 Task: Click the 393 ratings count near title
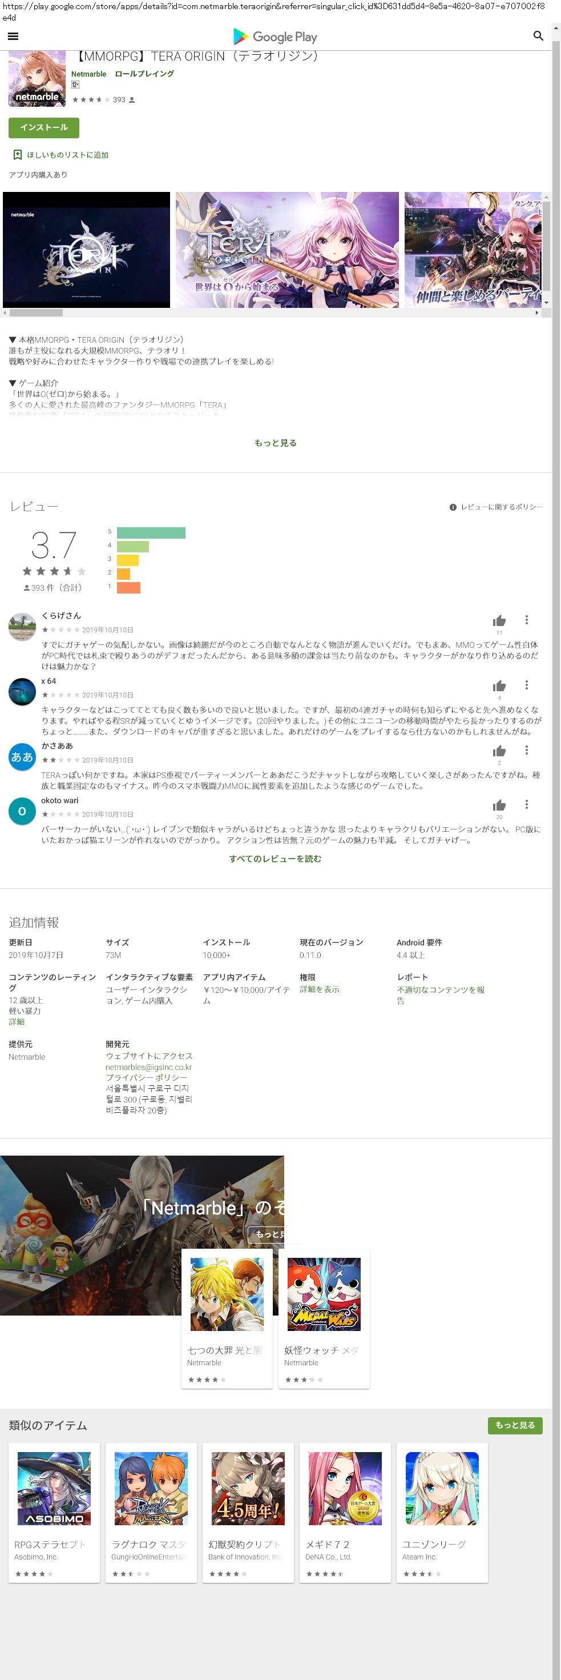119,100
